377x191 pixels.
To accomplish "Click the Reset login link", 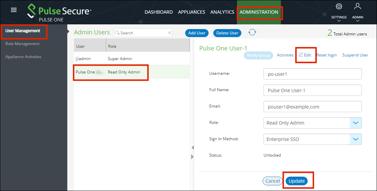I will click(x=327, y=55).
